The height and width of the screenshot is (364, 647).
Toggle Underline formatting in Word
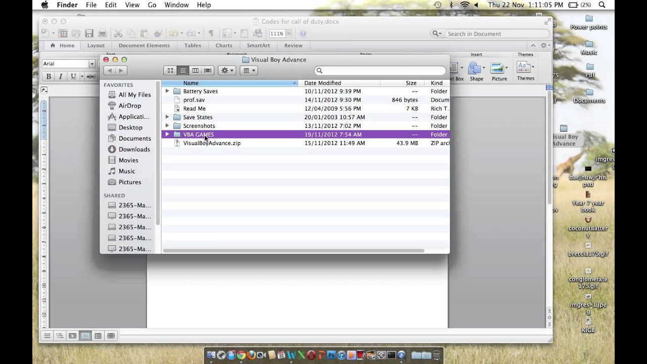73,76
